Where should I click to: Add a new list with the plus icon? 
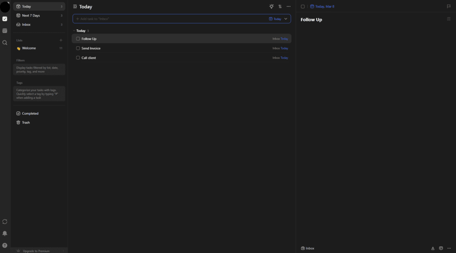(61, 40)
